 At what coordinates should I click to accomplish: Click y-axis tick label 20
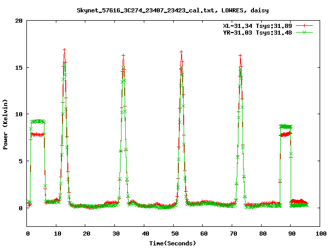19,21
